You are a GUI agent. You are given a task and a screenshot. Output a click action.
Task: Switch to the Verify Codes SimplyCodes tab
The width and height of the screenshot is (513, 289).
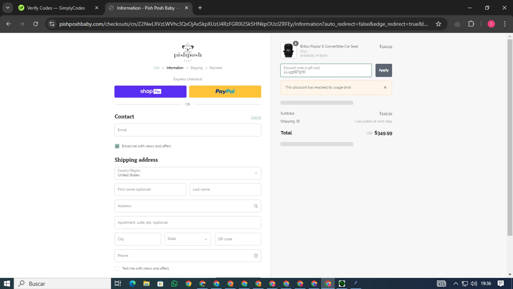(x=56, y=8)
